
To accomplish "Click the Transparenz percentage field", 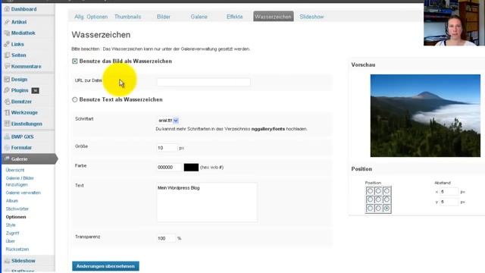I will pyautogui.click(x=166, y=238).
